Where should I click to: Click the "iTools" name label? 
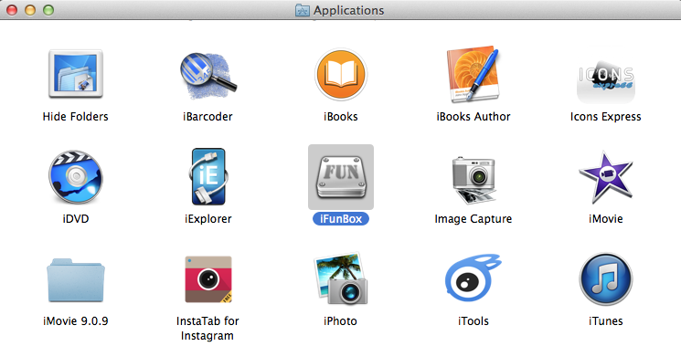(474, 321)
